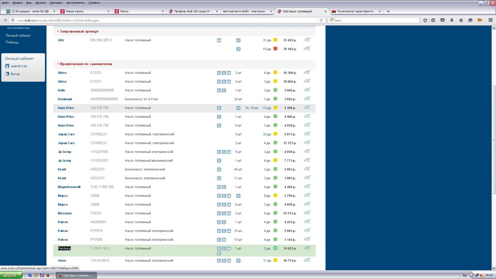Click the description Бензонасос эл. 6.0 bar

point(142,99)
